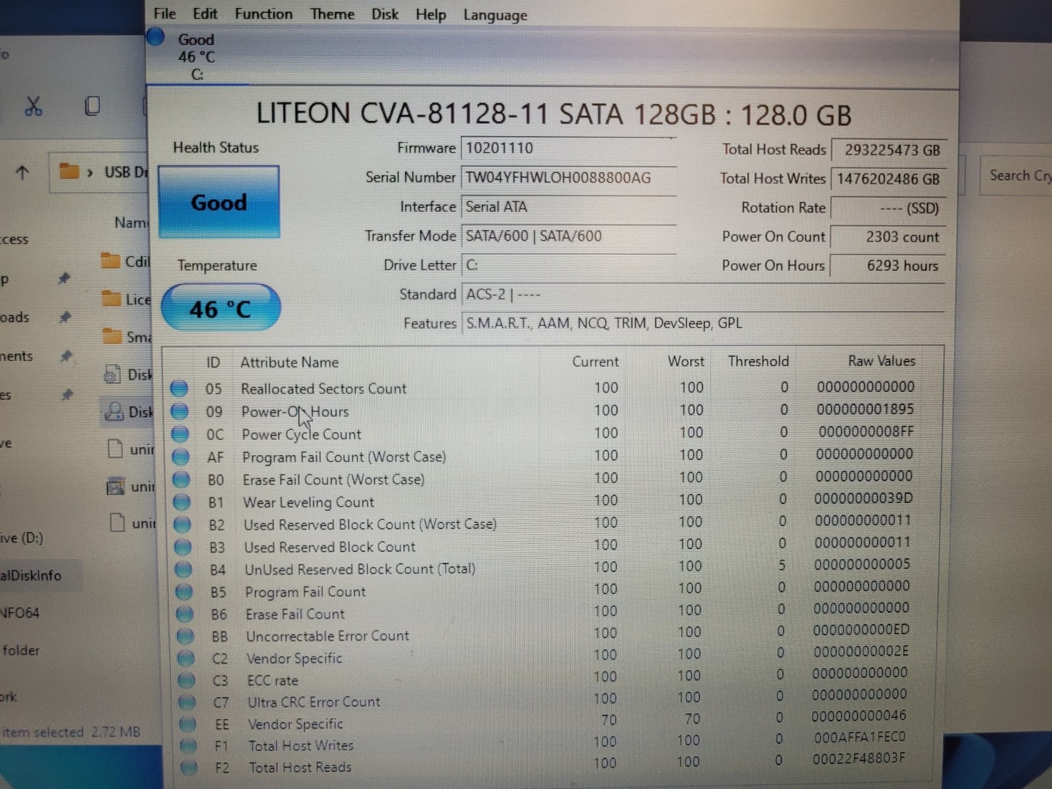Viewport: 1052px width, 789px height.
Task: Click the Standard ACS-2 field
Action: [x=703, y=295]
